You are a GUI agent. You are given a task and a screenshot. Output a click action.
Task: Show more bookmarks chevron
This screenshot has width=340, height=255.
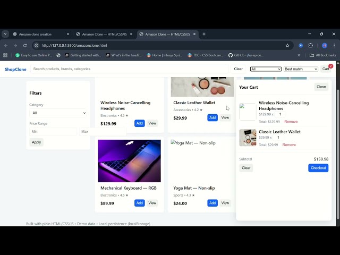click(299, 55)
